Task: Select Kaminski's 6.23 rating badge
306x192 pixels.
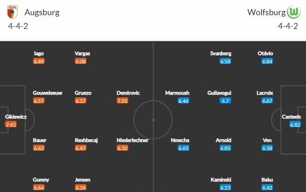Action: tap(226, 188)
